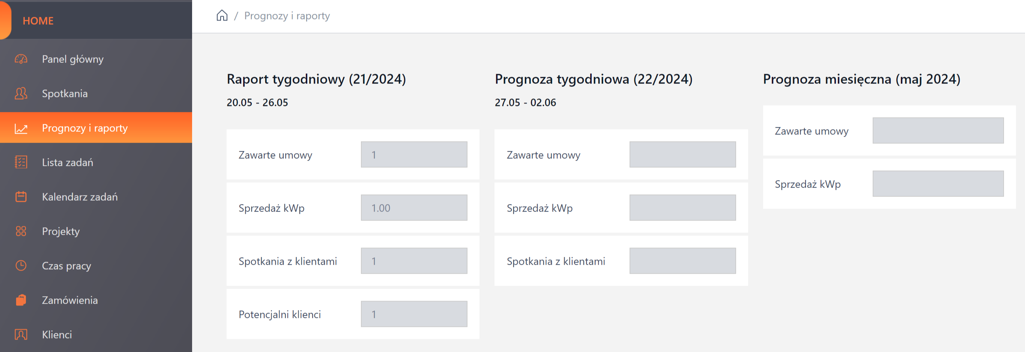Image resolution: width=1025 pixels, height=352 pixels.
Task: Go to Spotkania menu item
Action: [65, 93]
